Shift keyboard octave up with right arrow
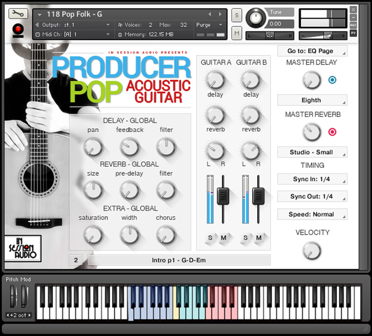This screenshot has width=372, height=336. (x=30, y=315)
